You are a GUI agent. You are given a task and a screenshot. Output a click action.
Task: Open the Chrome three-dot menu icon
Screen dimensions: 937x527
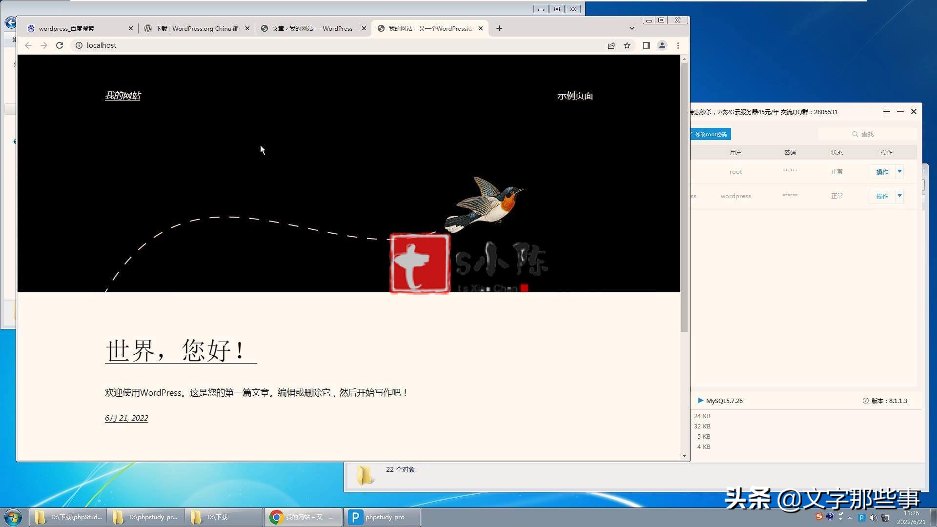[678, 45]
